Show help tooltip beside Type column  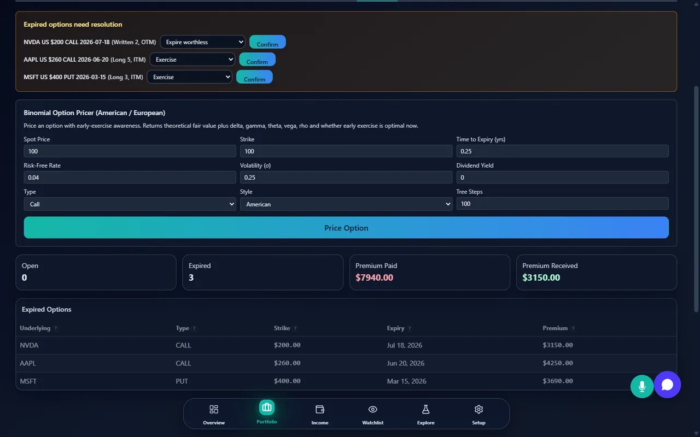point(194,328)
